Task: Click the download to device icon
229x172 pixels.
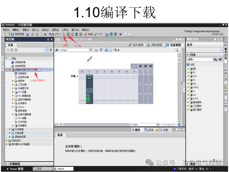Action: 68,34
